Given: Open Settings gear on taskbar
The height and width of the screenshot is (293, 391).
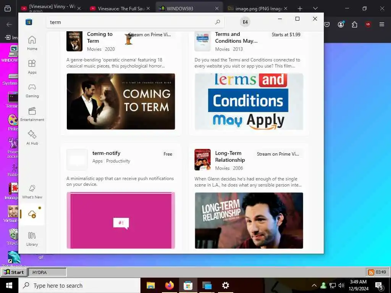Looking at the screenshot, I should point(225,285).
